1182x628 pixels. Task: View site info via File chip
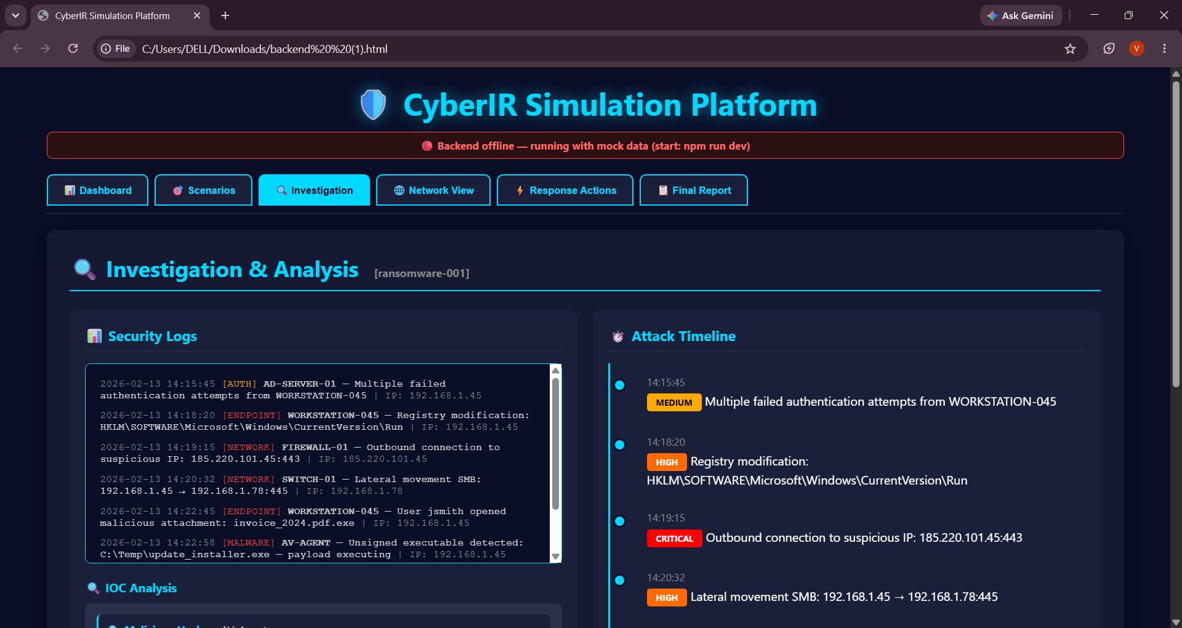(116, 49)
